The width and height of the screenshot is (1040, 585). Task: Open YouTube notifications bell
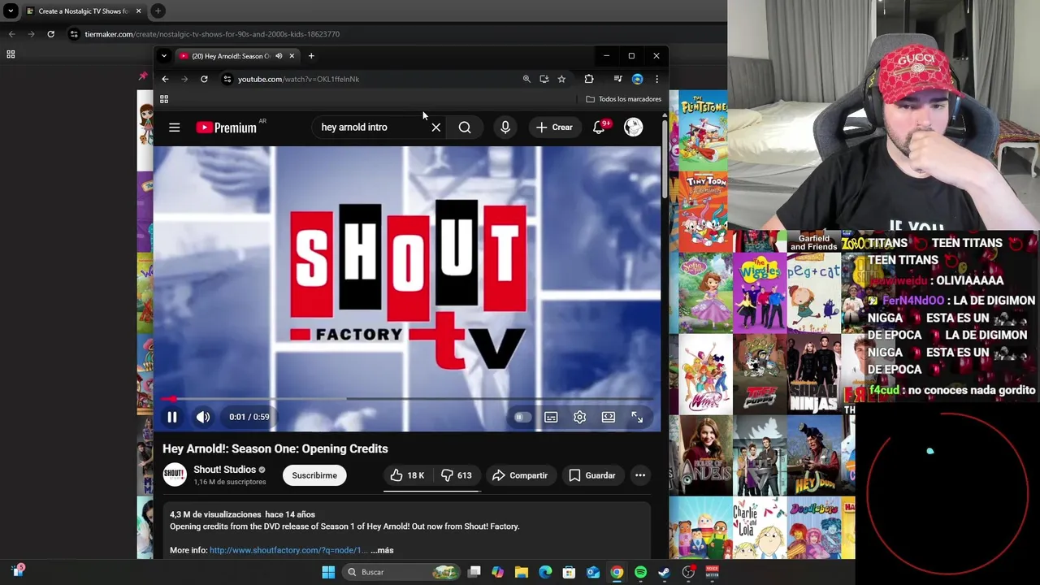600,128
